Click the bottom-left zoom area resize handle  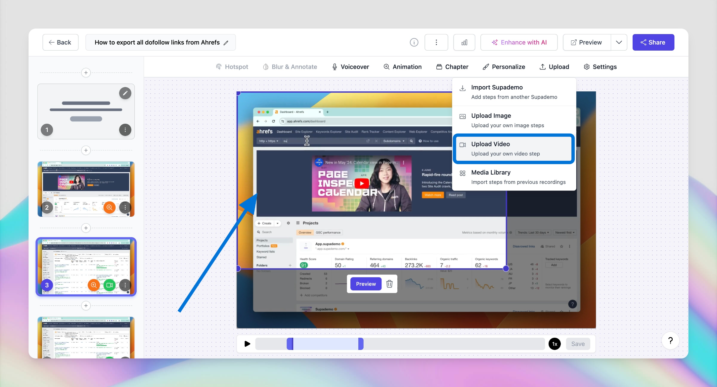click(238, 269)
